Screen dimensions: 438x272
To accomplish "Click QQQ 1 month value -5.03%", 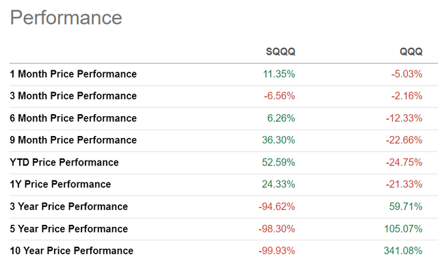I will tap(407, 74).
